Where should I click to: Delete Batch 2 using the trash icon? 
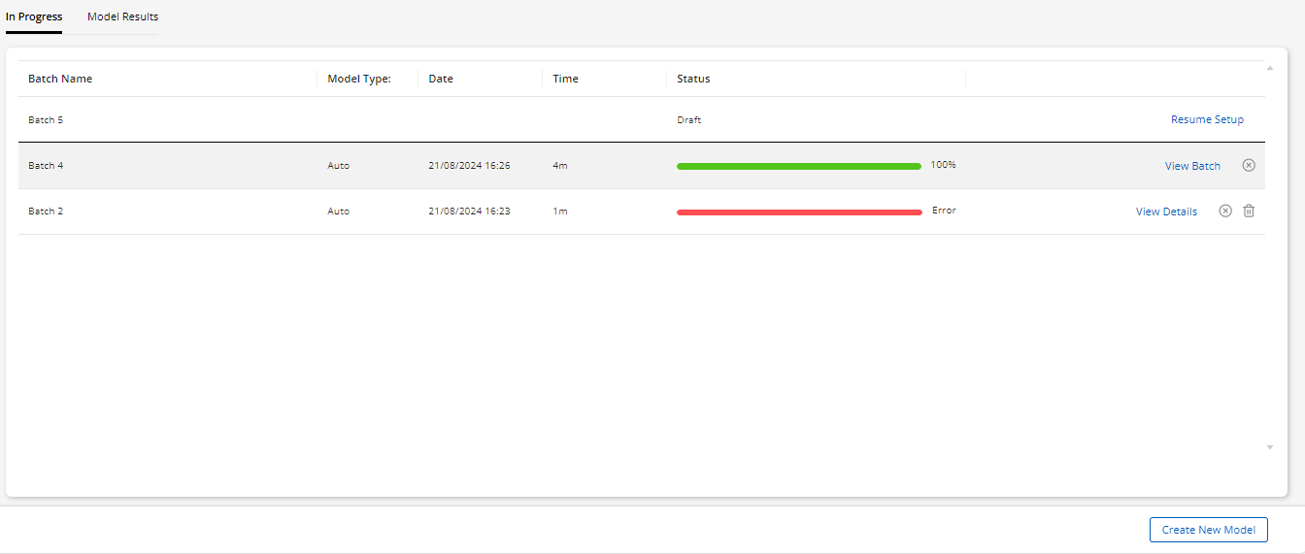click(1249, 211)
